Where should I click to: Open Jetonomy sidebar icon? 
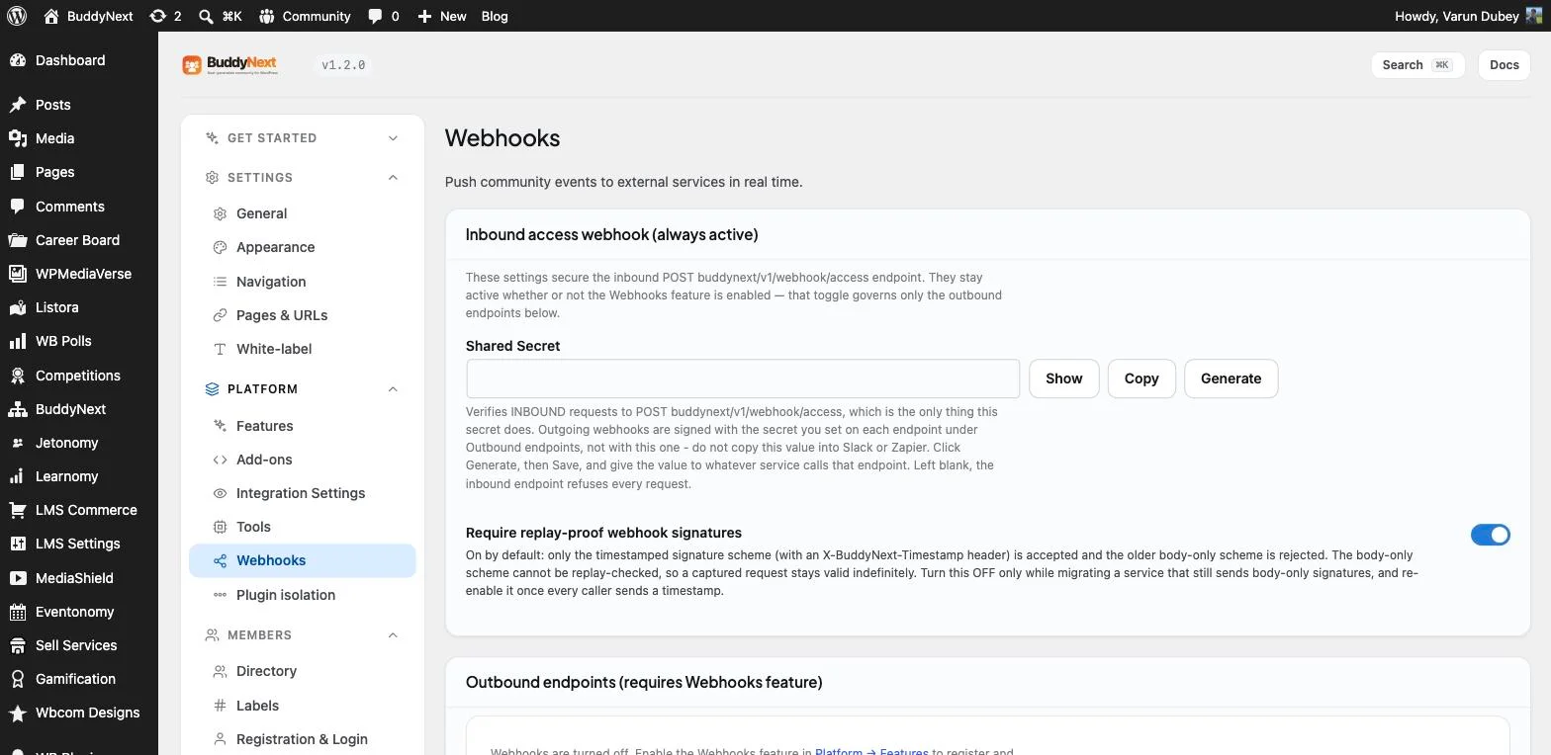point(17,443)
